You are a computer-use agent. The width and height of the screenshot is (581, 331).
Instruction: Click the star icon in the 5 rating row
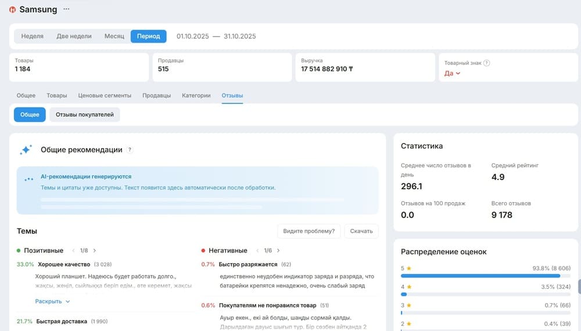(x=409, y=268)
